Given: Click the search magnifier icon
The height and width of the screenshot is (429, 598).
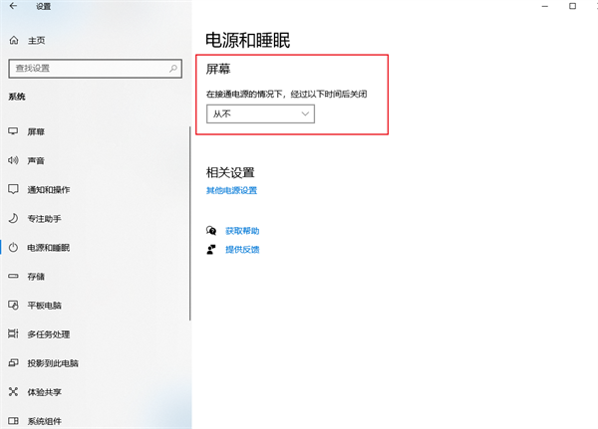Looking at the screenshot, I should click(x=173, y=69).
